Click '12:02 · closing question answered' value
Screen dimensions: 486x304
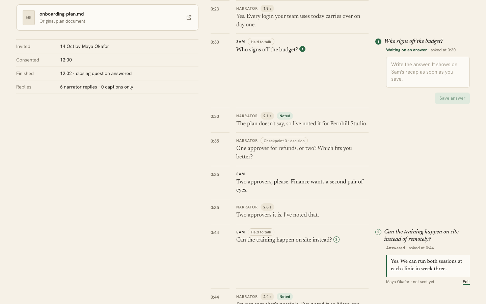tap(96, 73)
